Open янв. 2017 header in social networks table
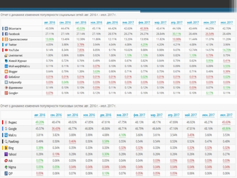The image size is (237, 178). click(128, 23)
